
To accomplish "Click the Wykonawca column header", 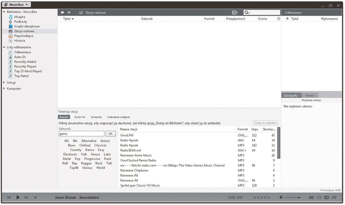I will (x=329, y=19).
